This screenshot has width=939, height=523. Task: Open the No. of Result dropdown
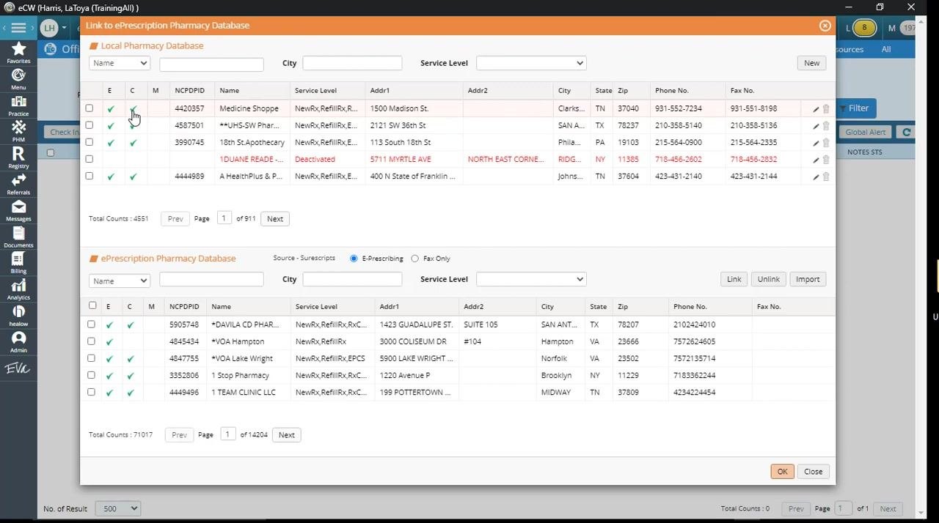tap(117, 508)
